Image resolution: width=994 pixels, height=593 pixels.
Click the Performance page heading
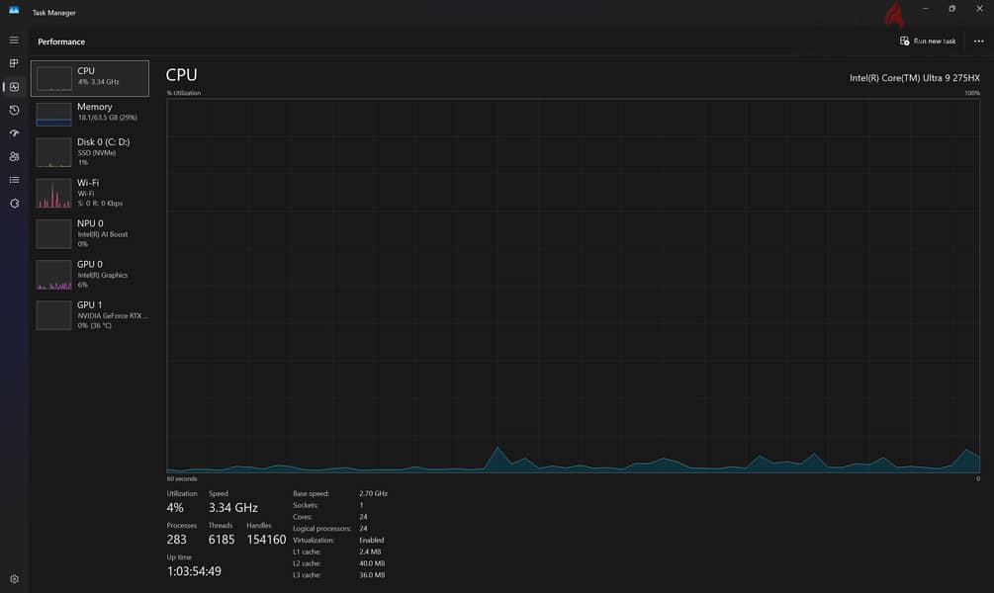coord(61,42)
